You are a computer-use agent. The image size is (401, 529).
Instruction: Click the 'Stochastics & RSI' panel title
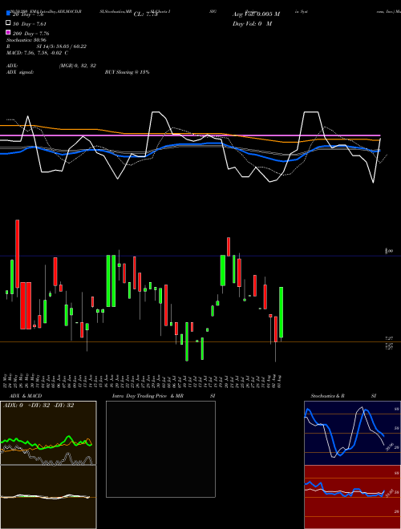tap(343, 396)
